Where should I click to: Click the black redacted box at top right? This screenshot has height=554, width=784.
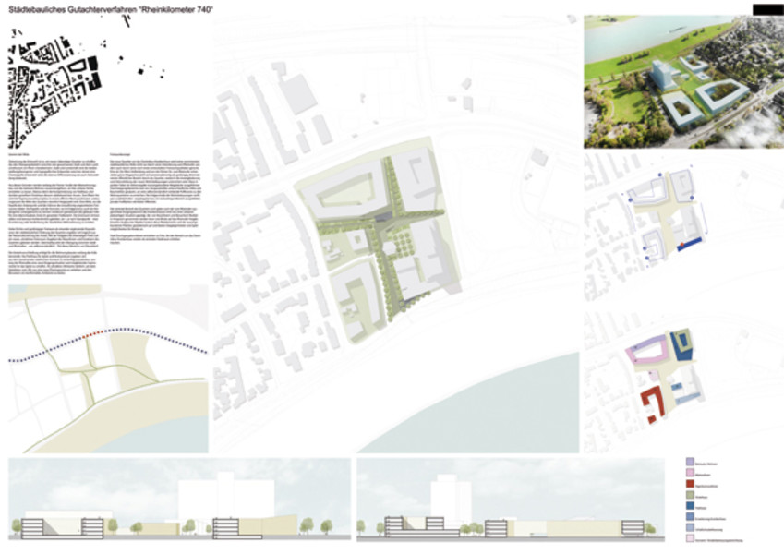coord(764,8)
